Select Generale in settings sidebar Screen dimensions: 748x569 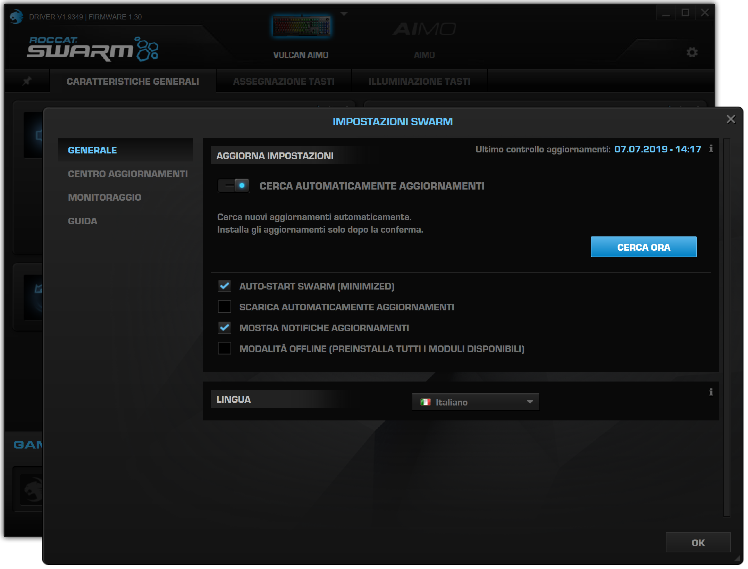tap(126, 150)
